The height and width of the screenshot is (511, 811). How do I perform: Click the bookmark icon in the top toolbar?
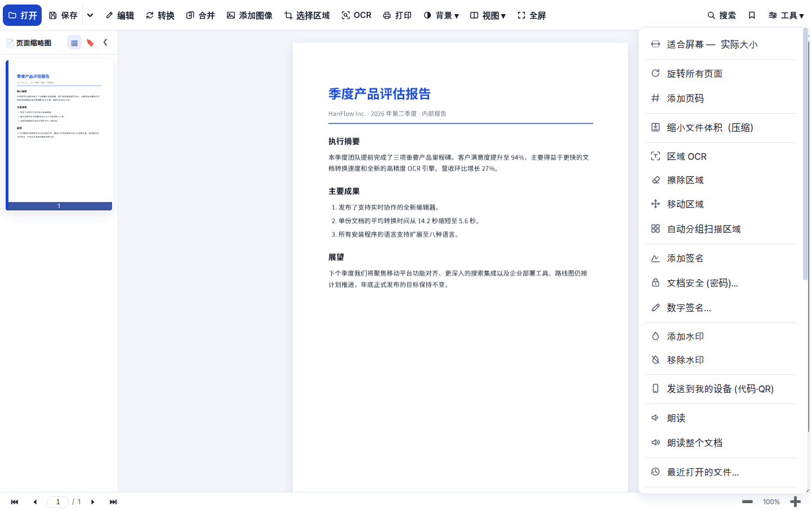pyautogui.click(x=752, y=15)
